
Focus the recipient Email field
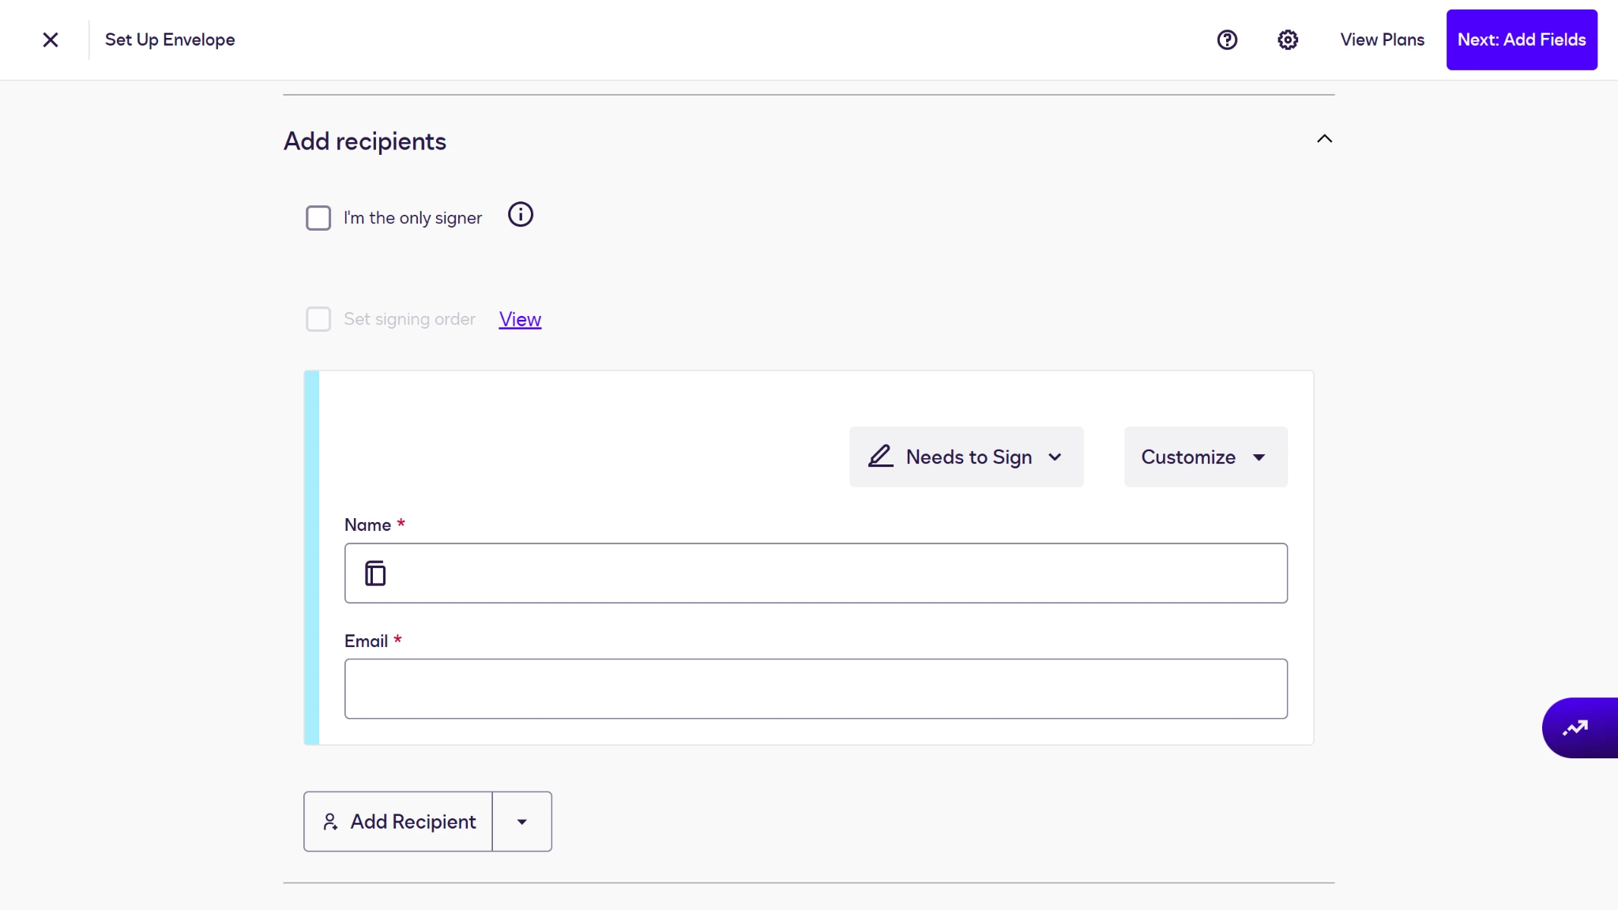[x=816, y=689]
